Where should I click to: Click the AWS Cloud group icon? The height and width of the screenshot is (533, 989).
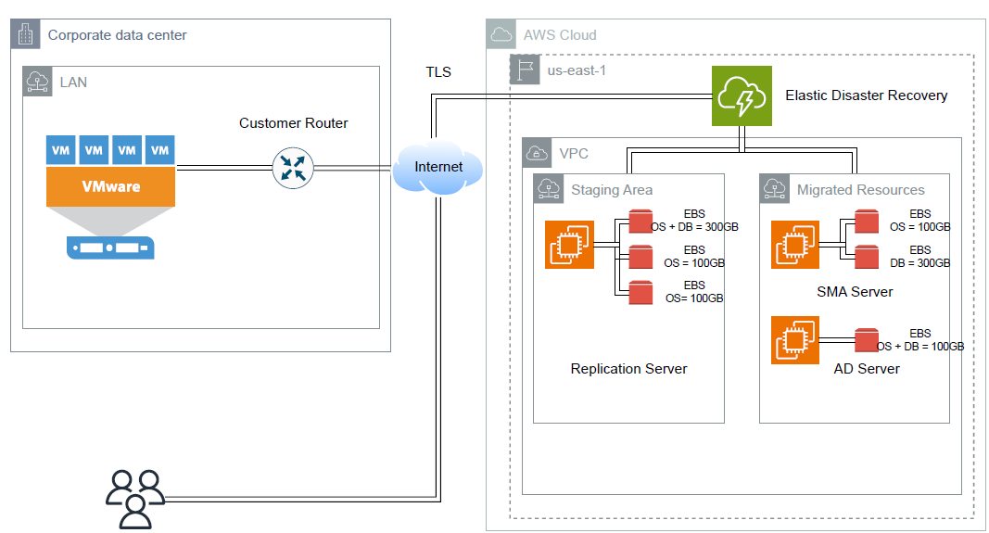(501, 34)
